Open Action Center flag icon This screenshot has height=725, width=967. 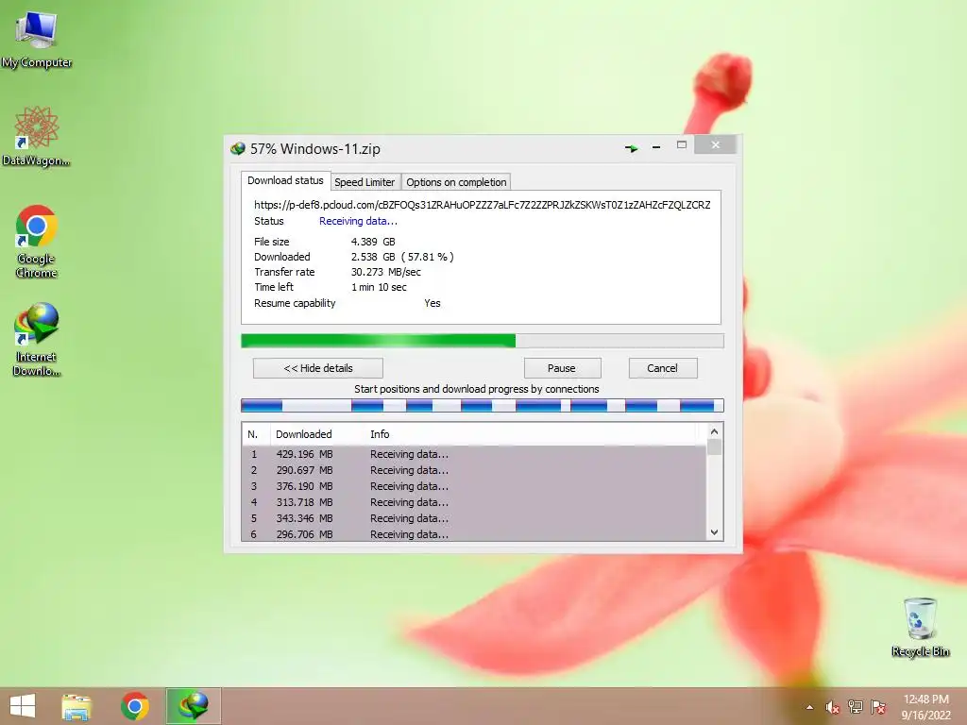(x=877, y=707)
